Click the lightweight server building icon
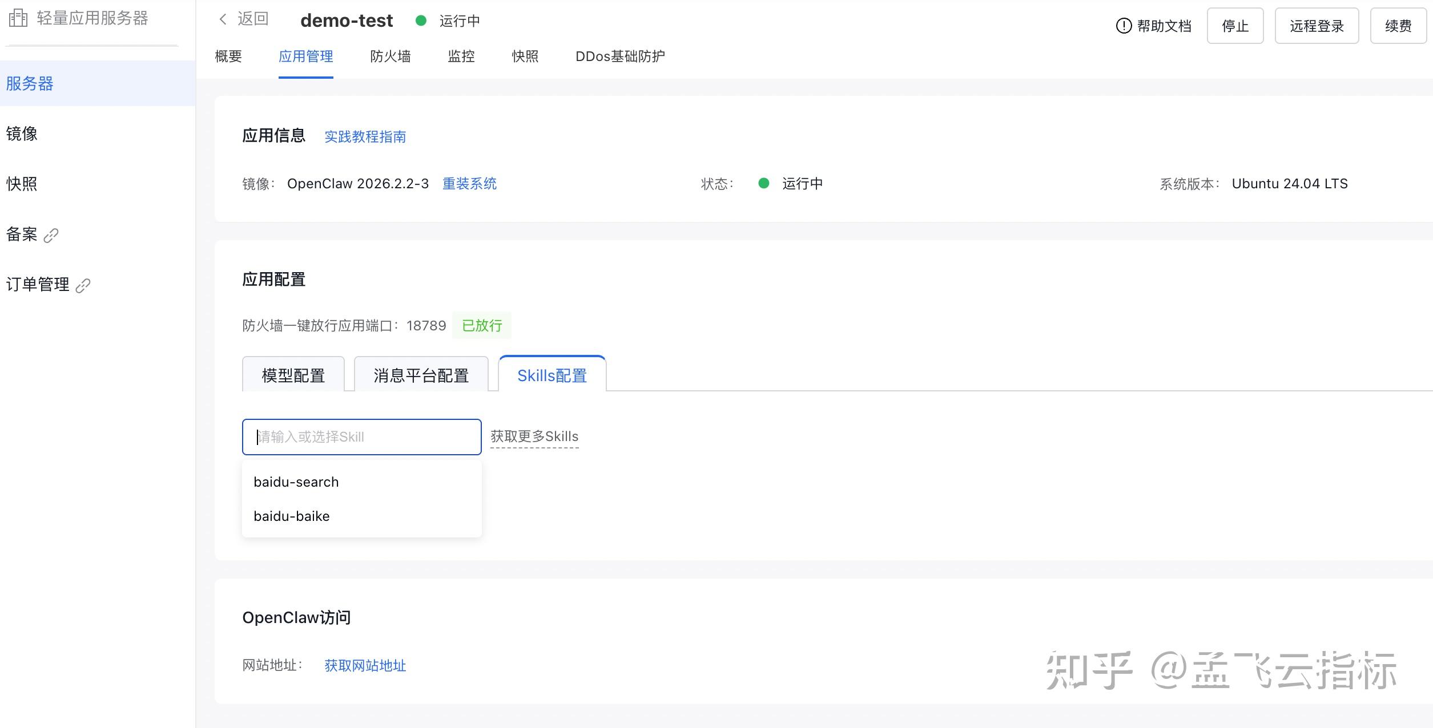The image size is (1433, 728). (18, 18)
